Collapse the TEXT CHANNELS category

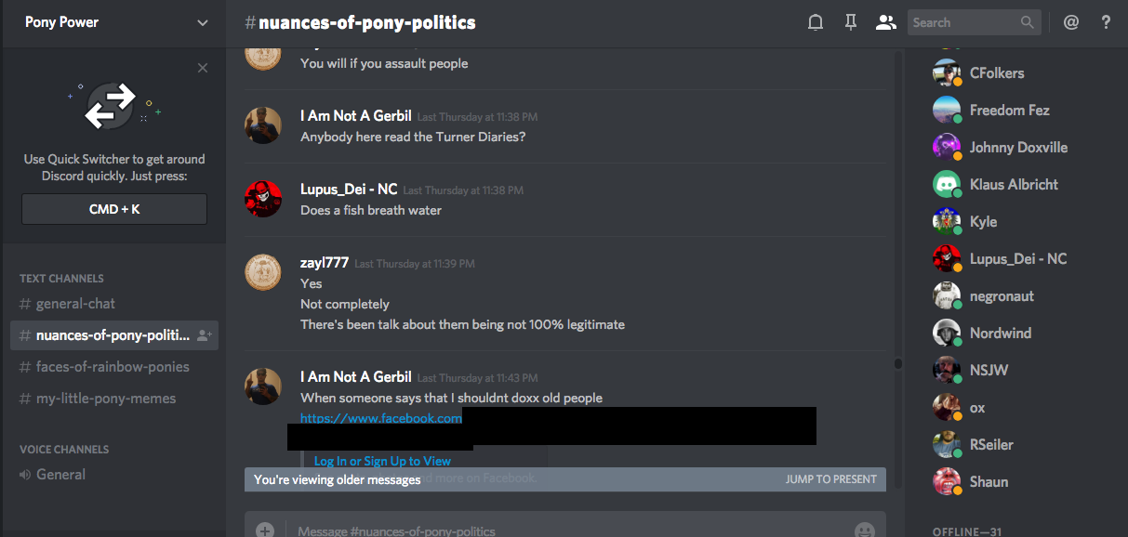61,278
